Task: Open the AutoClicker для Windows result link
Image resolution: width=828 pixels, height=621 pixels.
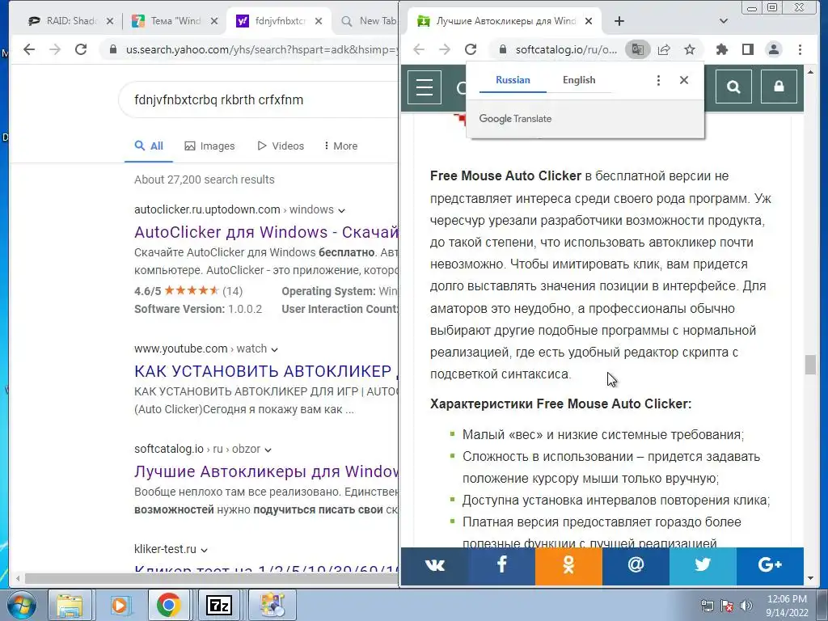Action: tap(266, 232)
